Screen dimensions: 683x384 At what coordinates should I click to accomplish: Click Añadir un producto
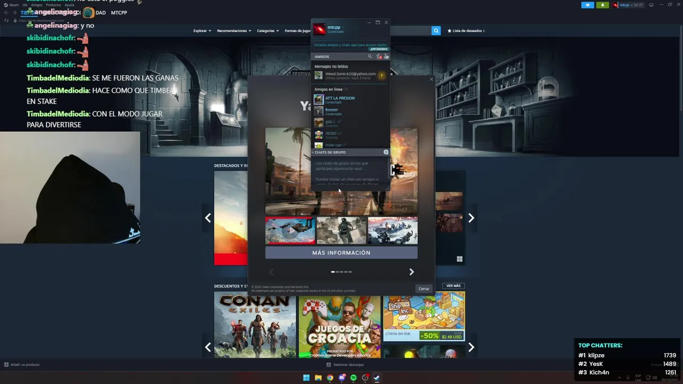[22, 365]
